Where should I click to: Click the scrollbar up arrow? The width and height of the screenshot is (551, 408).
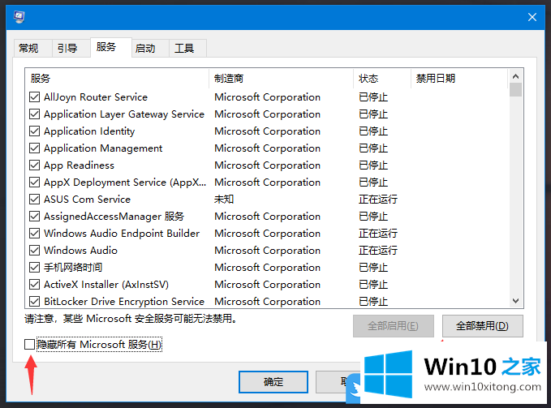515,76
